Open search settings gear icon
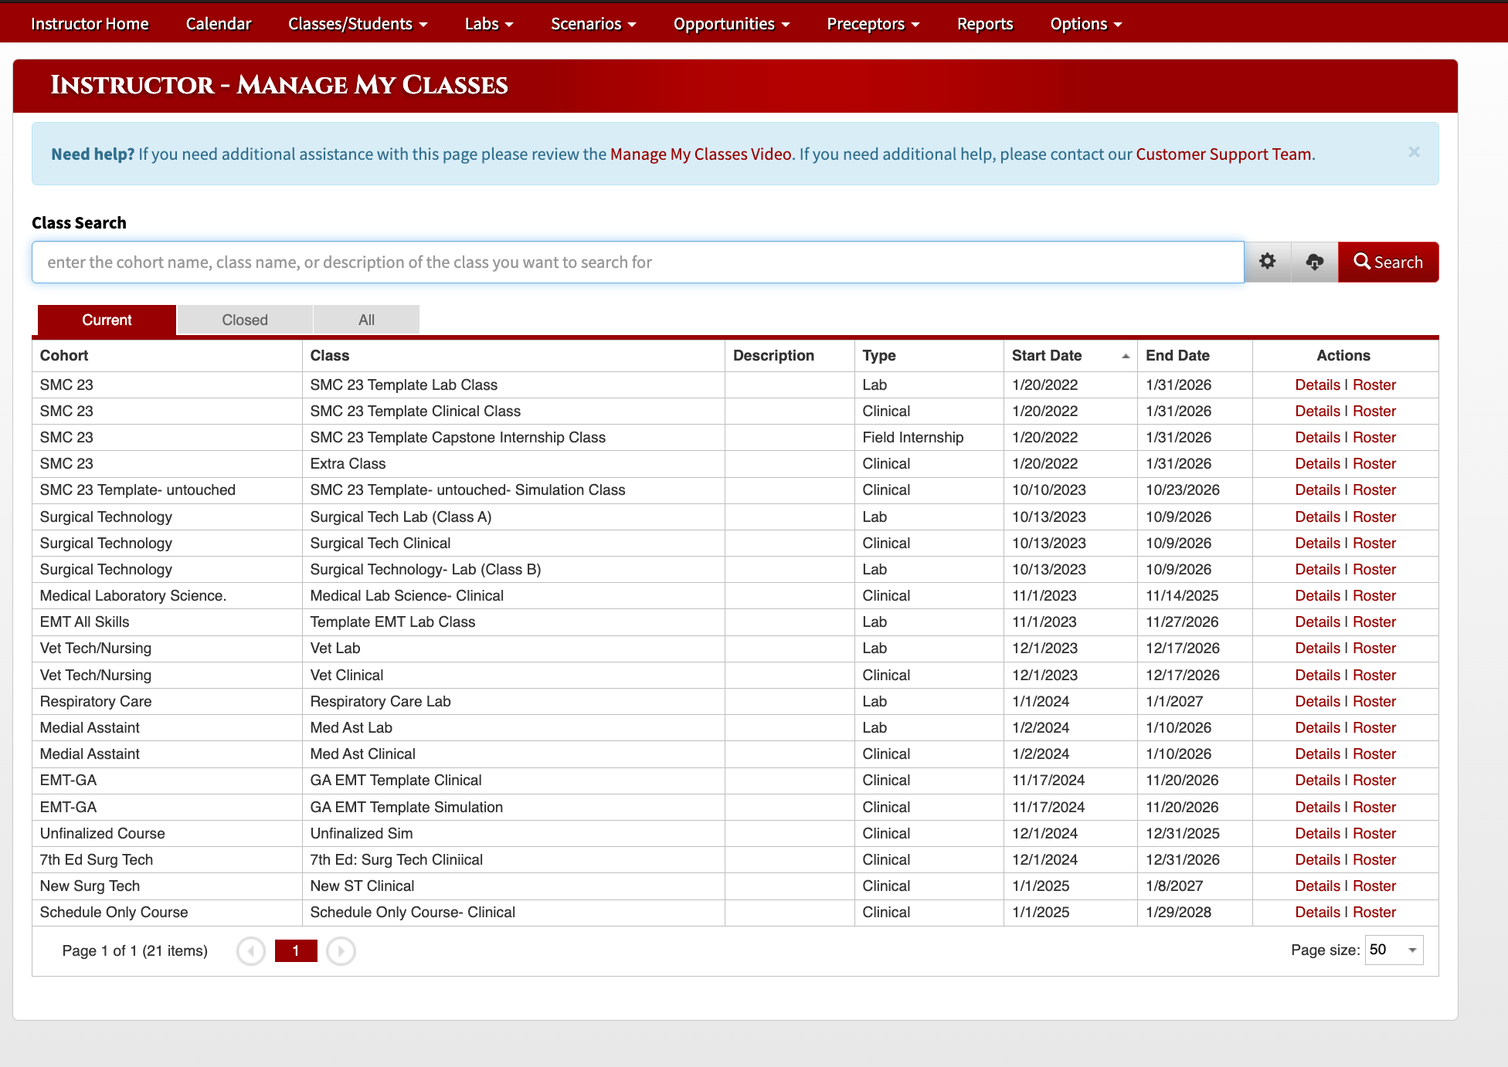This screenshot has height=1067, width=1508. (1268, 262)
